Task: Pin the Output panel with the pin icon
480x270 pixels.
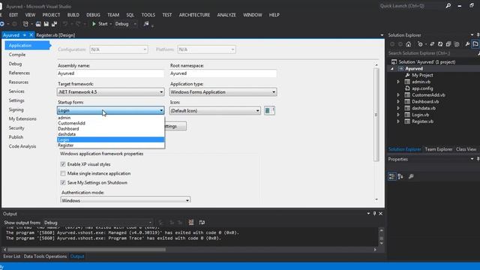Action: coord(374,213)
